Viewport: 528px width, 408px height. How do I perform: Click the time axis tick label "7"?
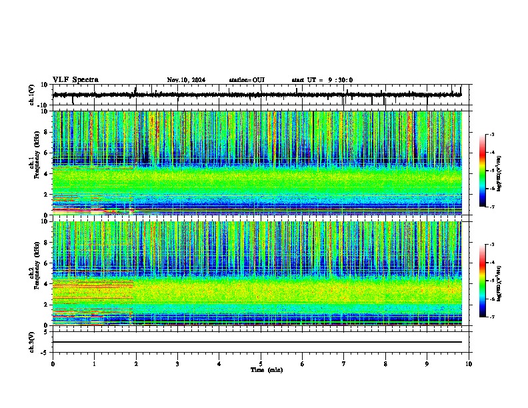tap(344, 364)
